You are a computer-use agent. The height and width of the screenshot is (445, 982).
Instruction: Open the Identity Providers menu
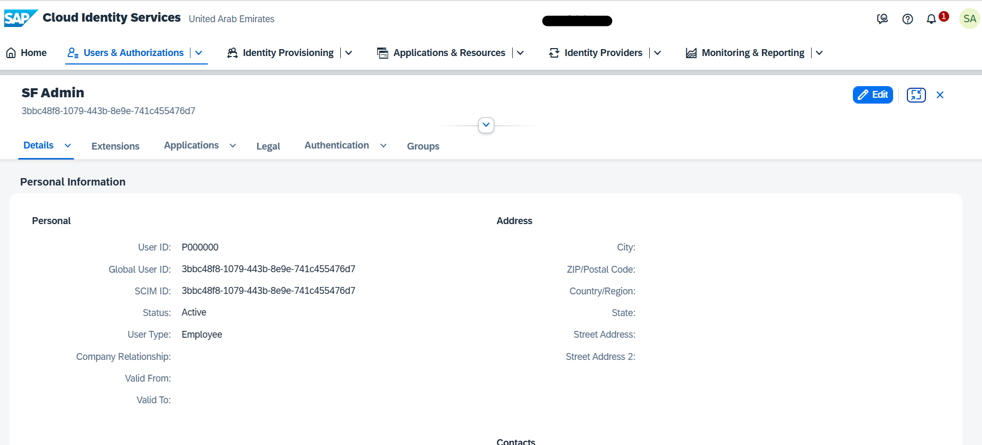pyautogui.click(x=603, y=53)
